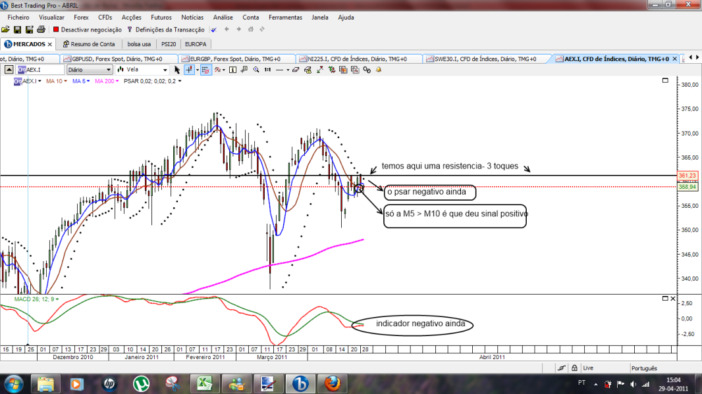Click the chart information icon
The height and width of the screenshot is (394, 702).
(x=233, y=70)
